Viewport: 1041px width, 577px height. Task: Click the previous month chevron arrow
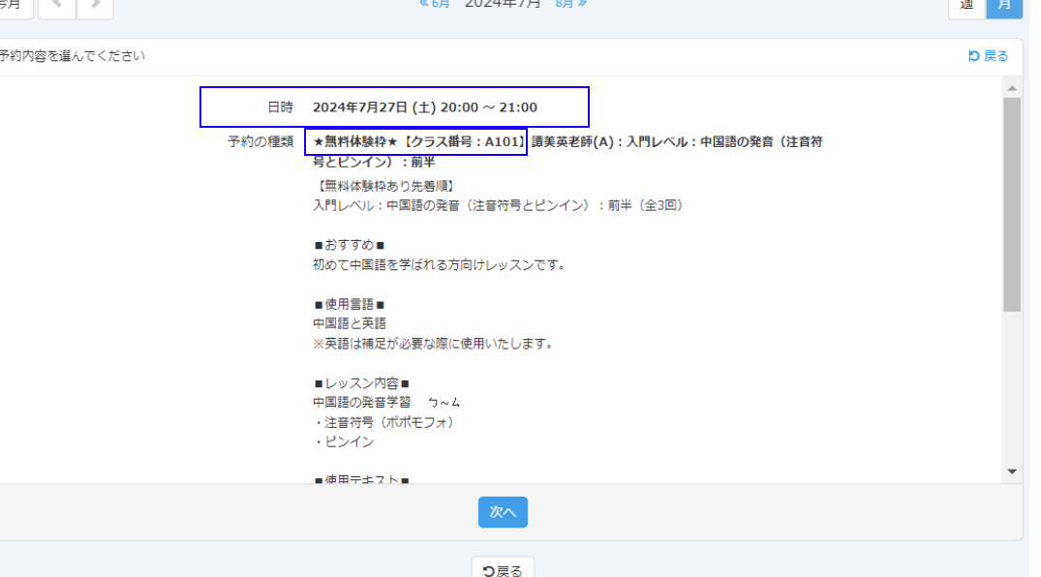57,5
